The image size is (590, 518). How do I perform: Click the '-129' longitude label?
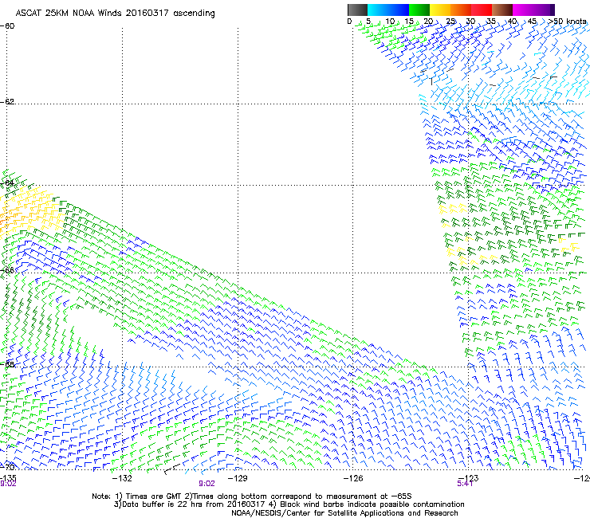click(x=238, y=478)
